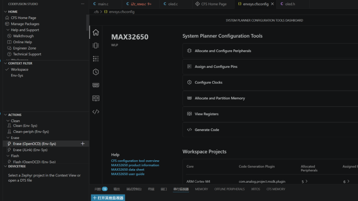The width and height of the screenshot is (358, 201).
Task: Open the Peripherals allocation icon in side rail
Action: coord(95,45)
